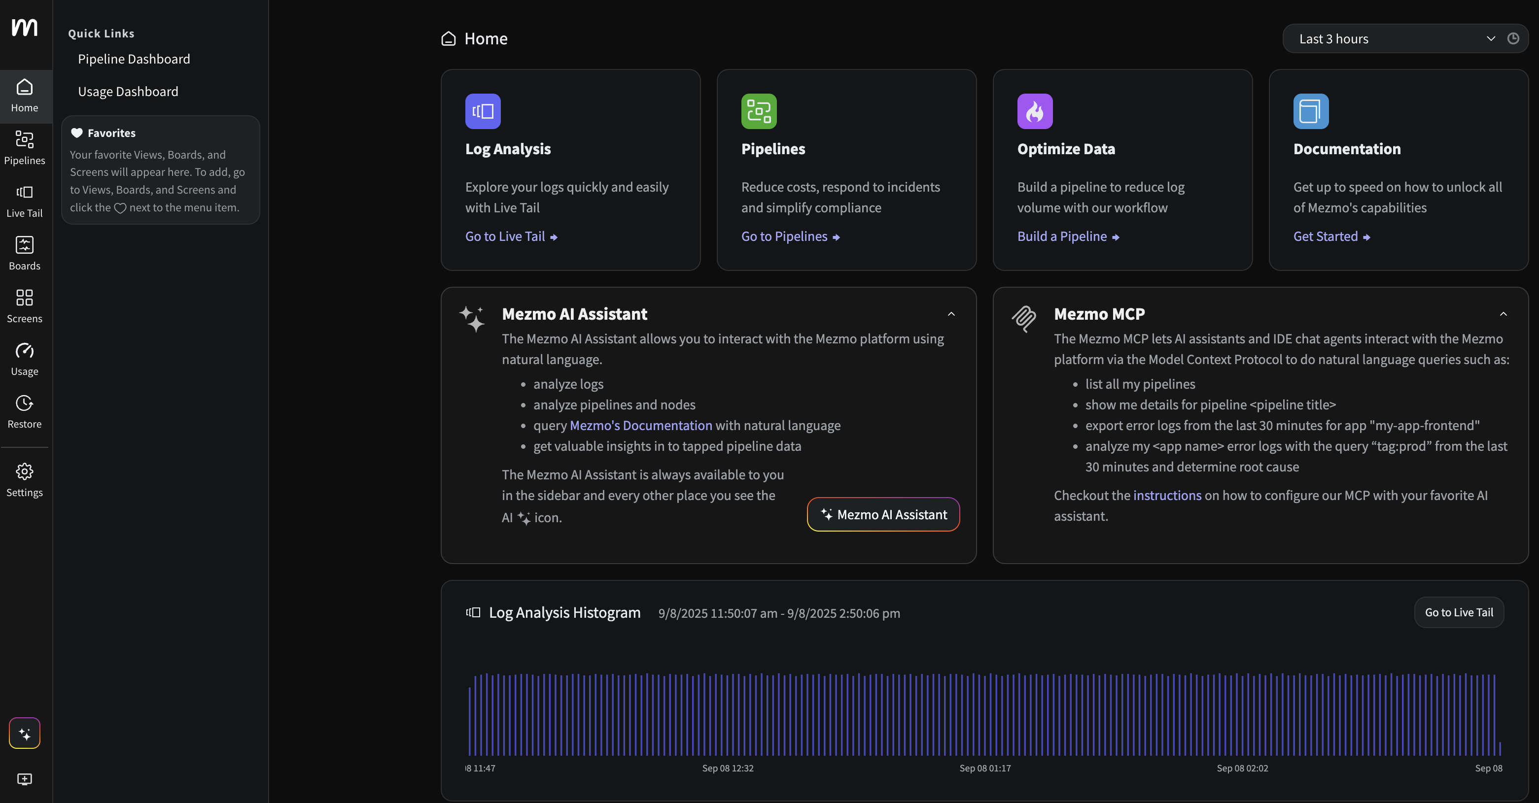Screen dimensions: 1539x803
Task: Launch the AI Assistant sparkle sidebar button
Action: (x=25, y=733)
